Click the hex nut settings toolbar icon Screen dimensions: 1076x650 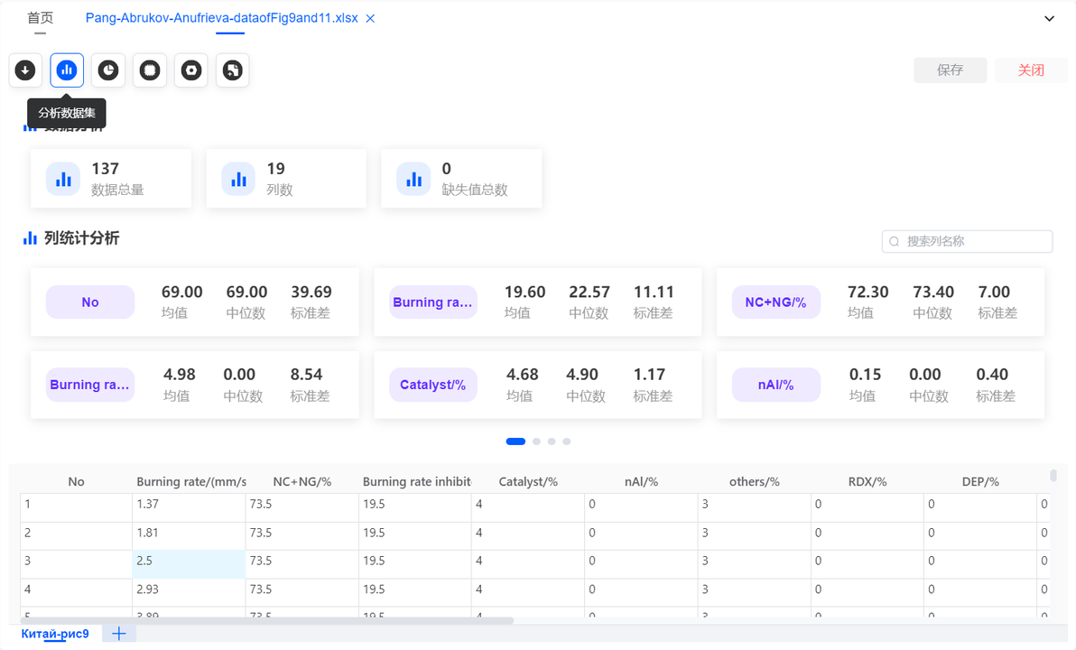click(x=190, y=70)
